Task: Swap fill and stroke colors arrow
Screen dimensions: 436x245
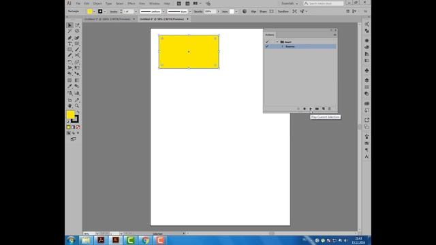Action: coord(78,112)
